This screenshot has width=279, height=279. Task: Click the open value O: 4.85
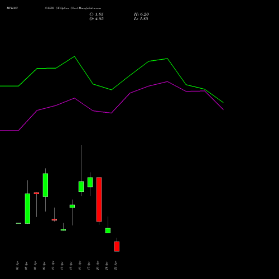pos(97,19)
